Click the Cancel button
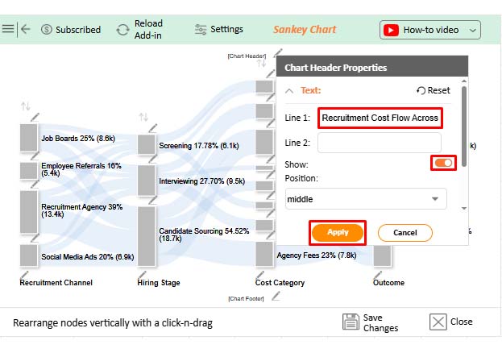 (x=405, y=232)
